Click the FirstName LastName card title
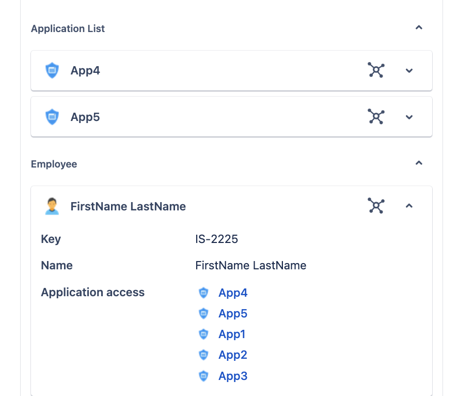Screen dimensions: 474x396 click(128, 207)
